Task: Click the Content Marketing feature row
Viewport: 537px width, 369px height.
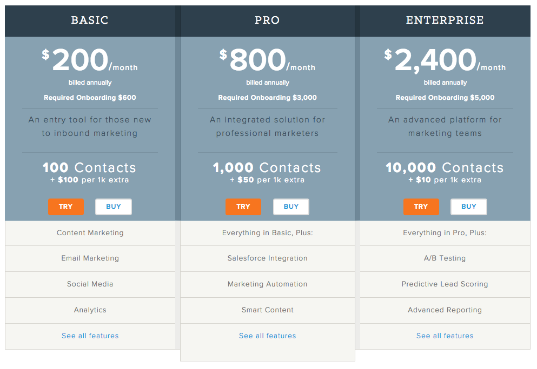Action: pyautogui.click(x=90, y=233)
